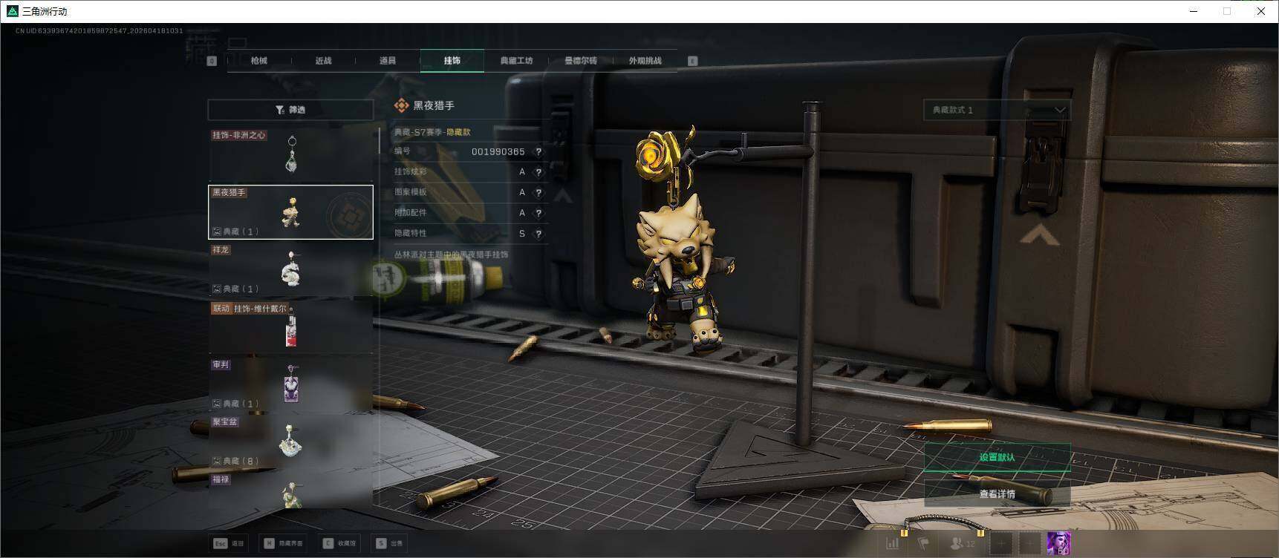Open the 收藏馆 collection button
The width and height of the screenshot is (1279, 558).
(340, 543)
